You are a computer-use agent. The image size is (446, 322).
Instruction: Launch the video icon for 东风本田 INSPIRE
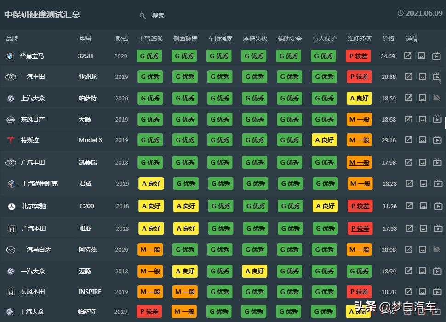pos(437,292)
